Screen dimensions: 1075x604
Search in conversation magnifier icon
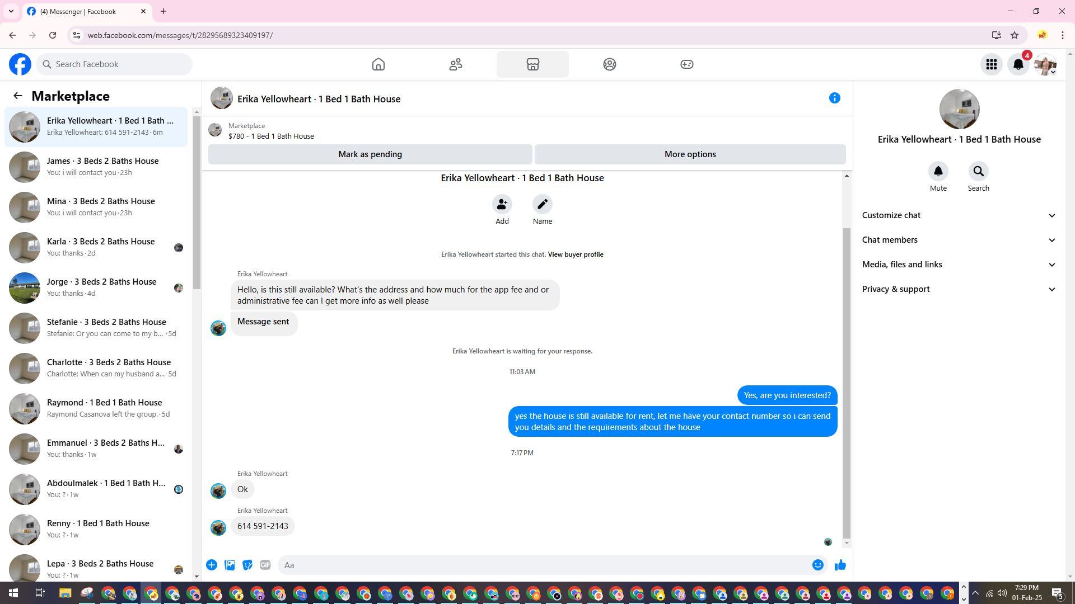(x=978, y=172)
